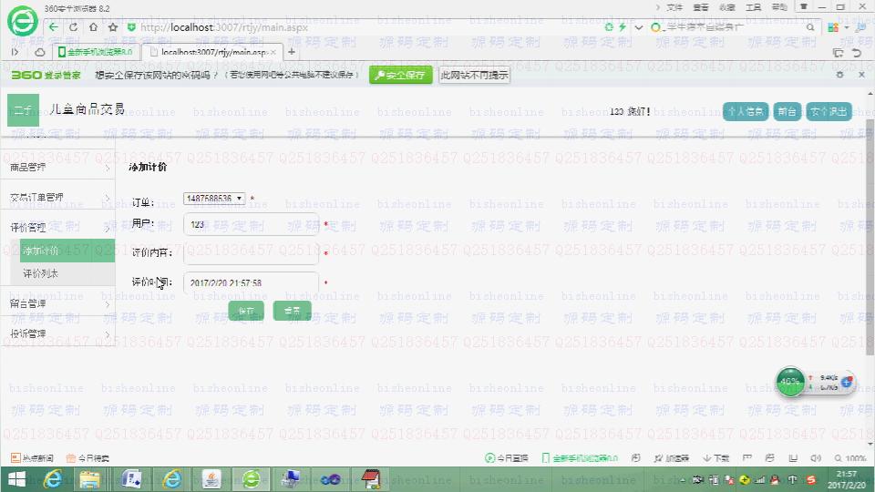Click the browser back arrow
This screenshot has width=875, height=492.
[x=53, y=26]
